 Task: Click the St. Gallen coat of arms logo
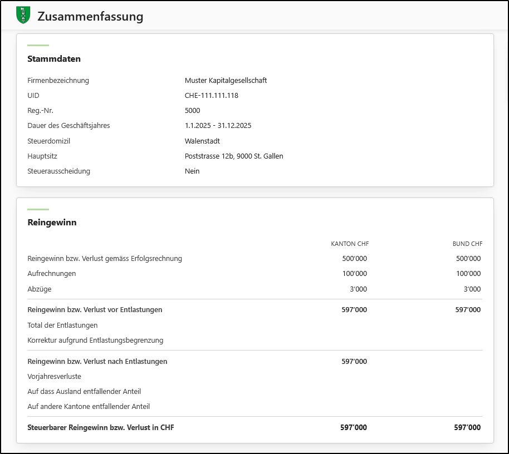click(23, 16)
